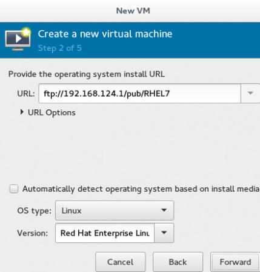The image size is (260, 272).
Task: Click the 'Create a new virtual machine' heading
Action: click(x=105, y=34)
